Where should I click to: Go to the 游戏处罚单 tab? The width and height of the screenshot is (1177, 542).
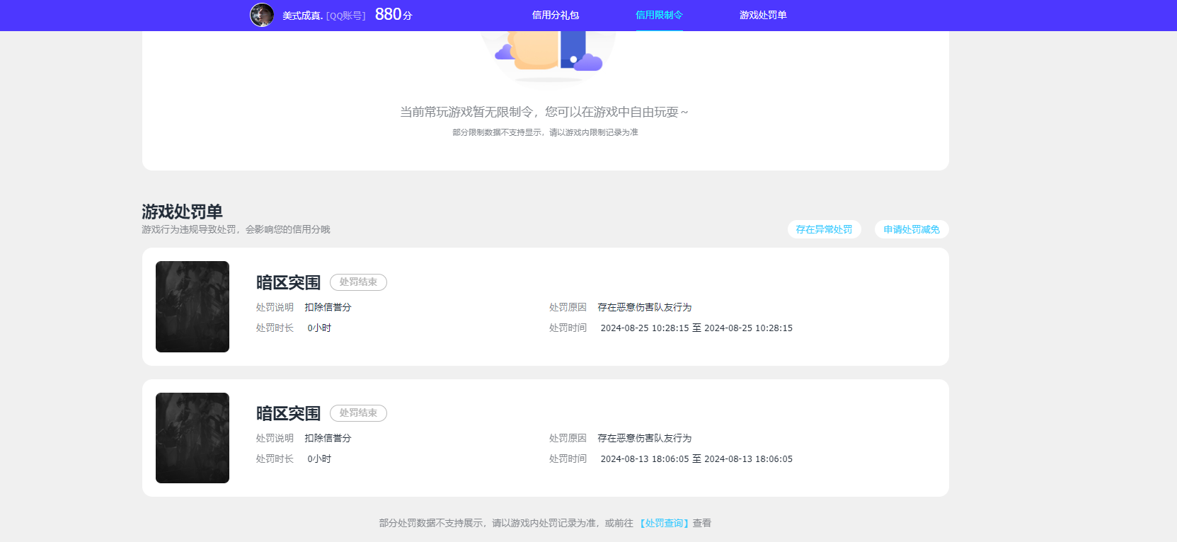[763, 15]
